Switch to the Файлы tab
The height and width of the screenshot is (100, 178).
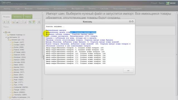point(28,17)
